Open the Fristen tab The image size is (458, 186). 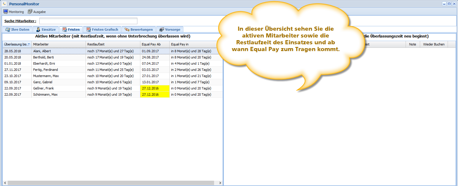click(x=71, y=30)
